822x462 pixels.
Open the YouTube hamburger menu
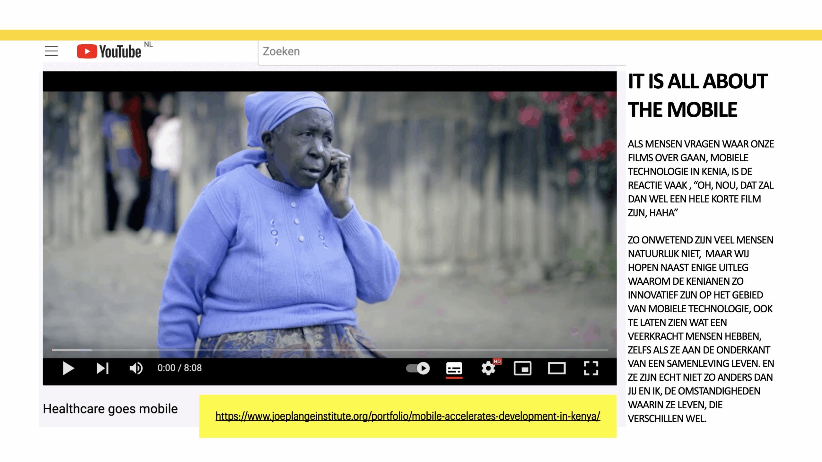tap(51, 51)
